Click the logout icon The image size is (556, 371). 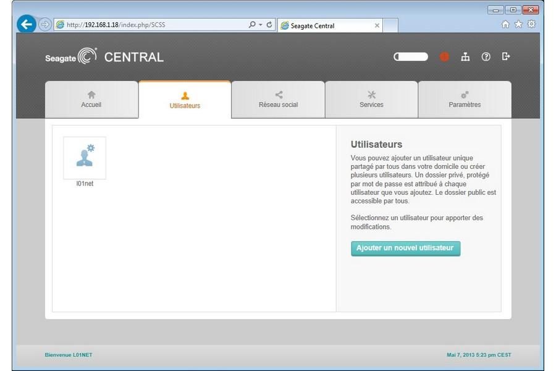click(506, 56)
